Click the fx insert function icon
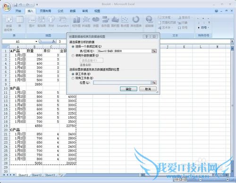The height and width of the screenshot is (183, 236). [53, 42]
